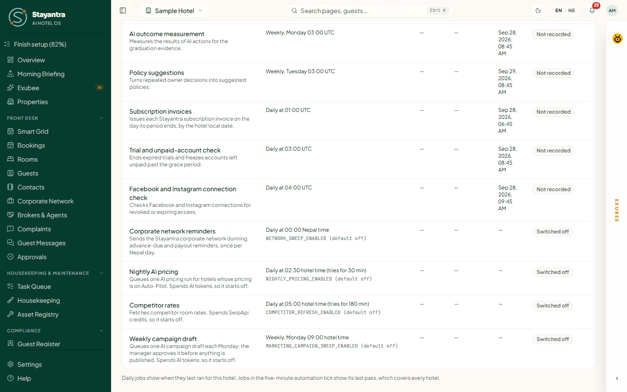Click the Task Queue list icon

[x=10, y=286]
